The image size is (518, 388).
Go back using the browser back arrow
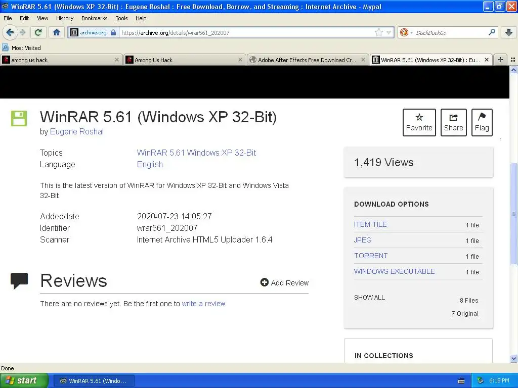coord(10,32)
